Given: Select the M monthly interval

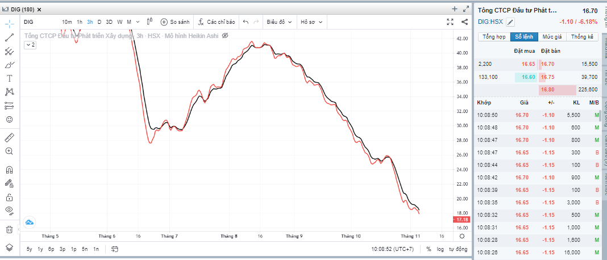Looking at the screenshot, I should (129, 22).
